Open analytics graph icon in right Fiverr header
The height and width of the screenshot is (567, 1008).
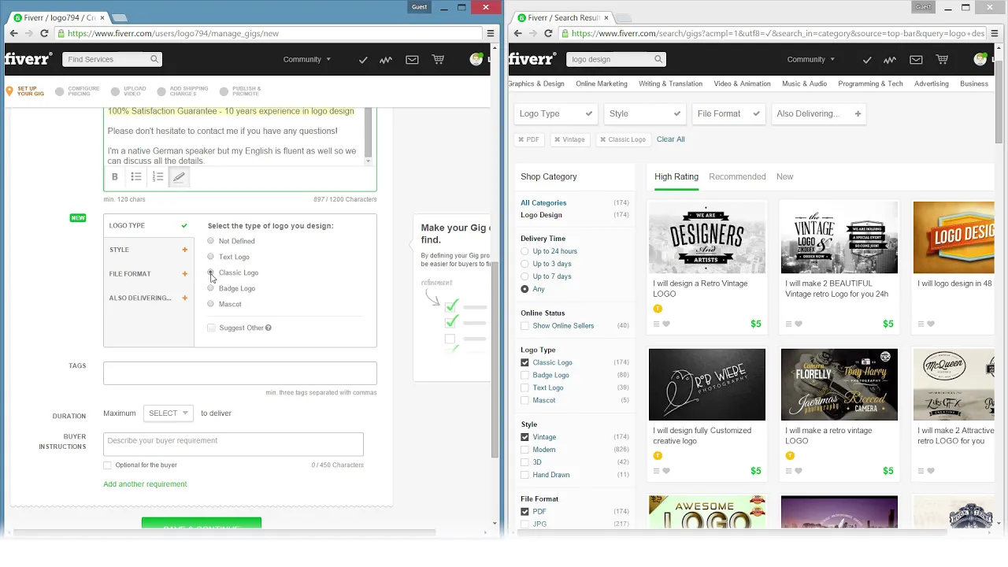(x=890, y=60)
